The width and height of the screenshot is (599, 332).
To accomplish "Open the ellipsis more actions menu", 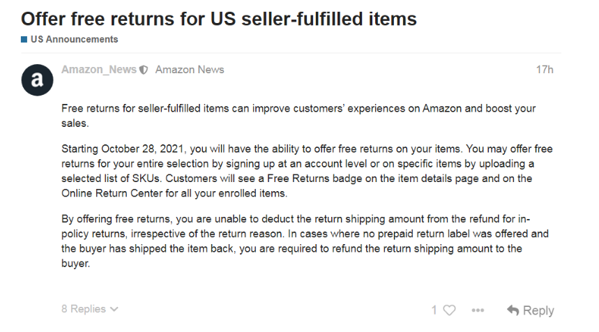I will tap(478, 310).
